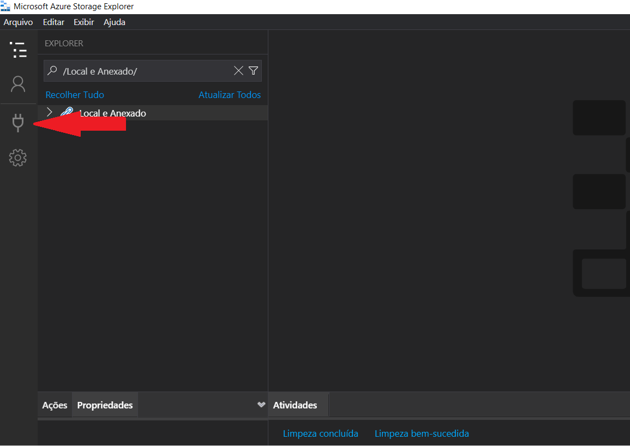This screenshot has width=630, height=446.
Task: Clear the search box with the X
Action: (238, 71)
